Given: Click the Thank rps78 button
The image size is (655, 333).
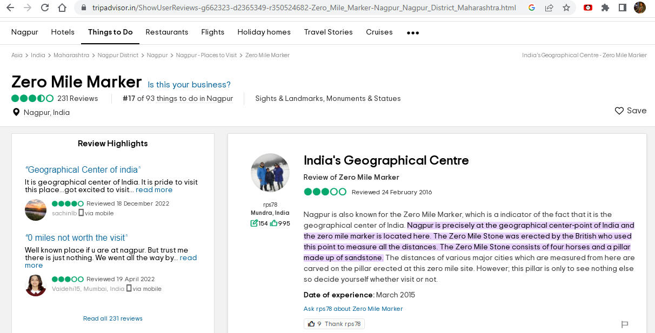Looking at the screenshot, I should click(335, 324).
